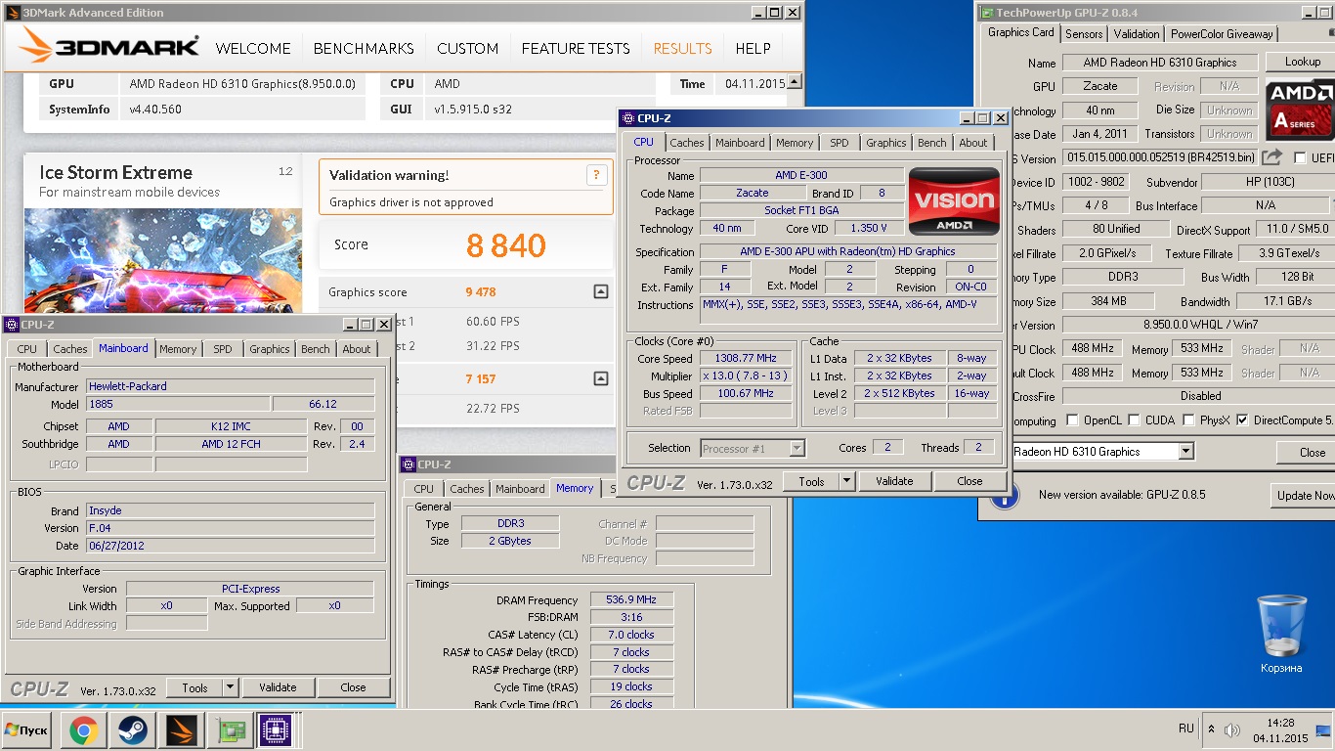Viewport: 1335px width, 751px height.
Task: Click the GPU-Z Name field AMD Radeon HD 6310
Action: [x=1160, y=62]
